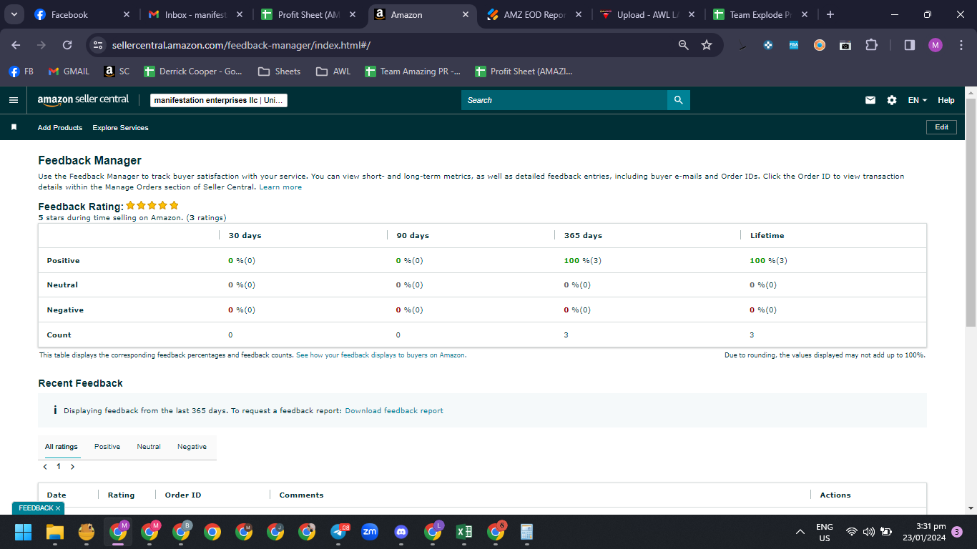Screen dimensions: 977x549
Task: Select the Positive feedback tab
Action: point(107,447)
